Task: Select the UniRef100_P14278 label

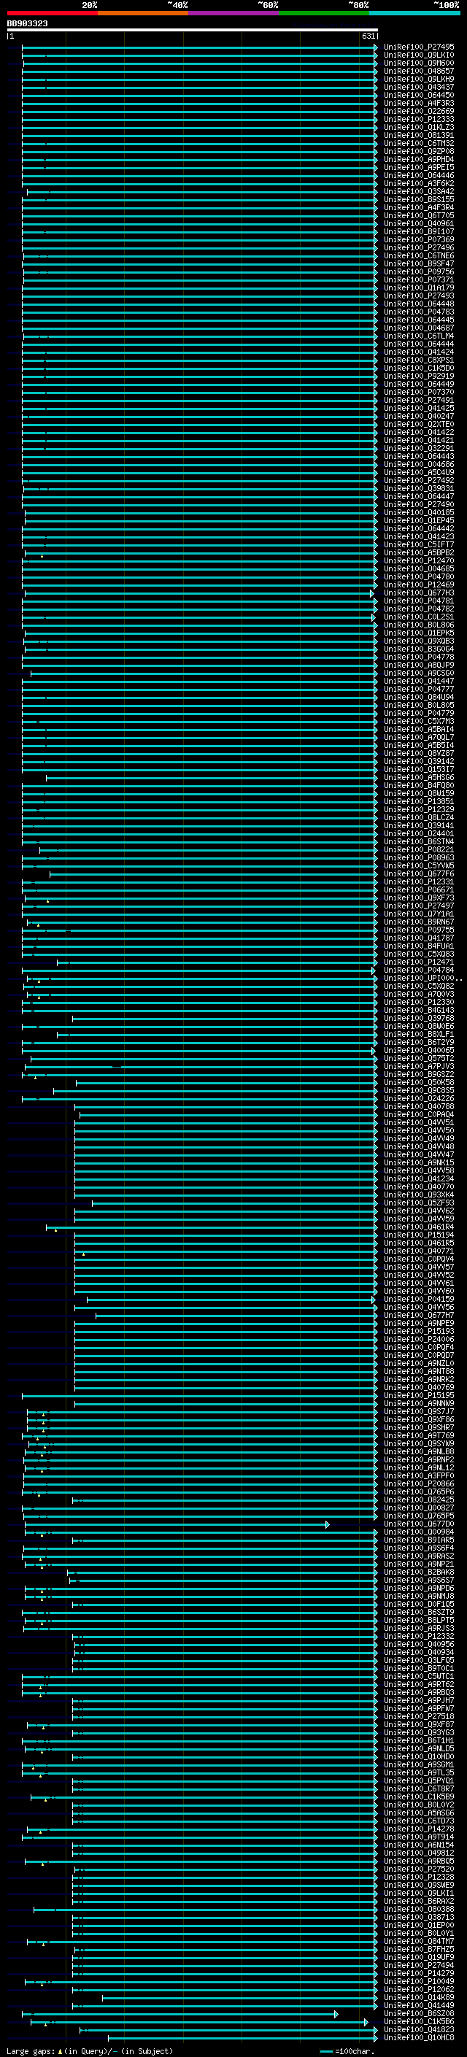Action: pyautogui.click(x=419, y=1829)
